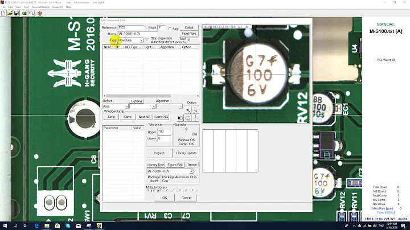Viewport: 410px width, 230px height.
Task: Open the Defect dropdown showing Area
Action: pos(115,106)
